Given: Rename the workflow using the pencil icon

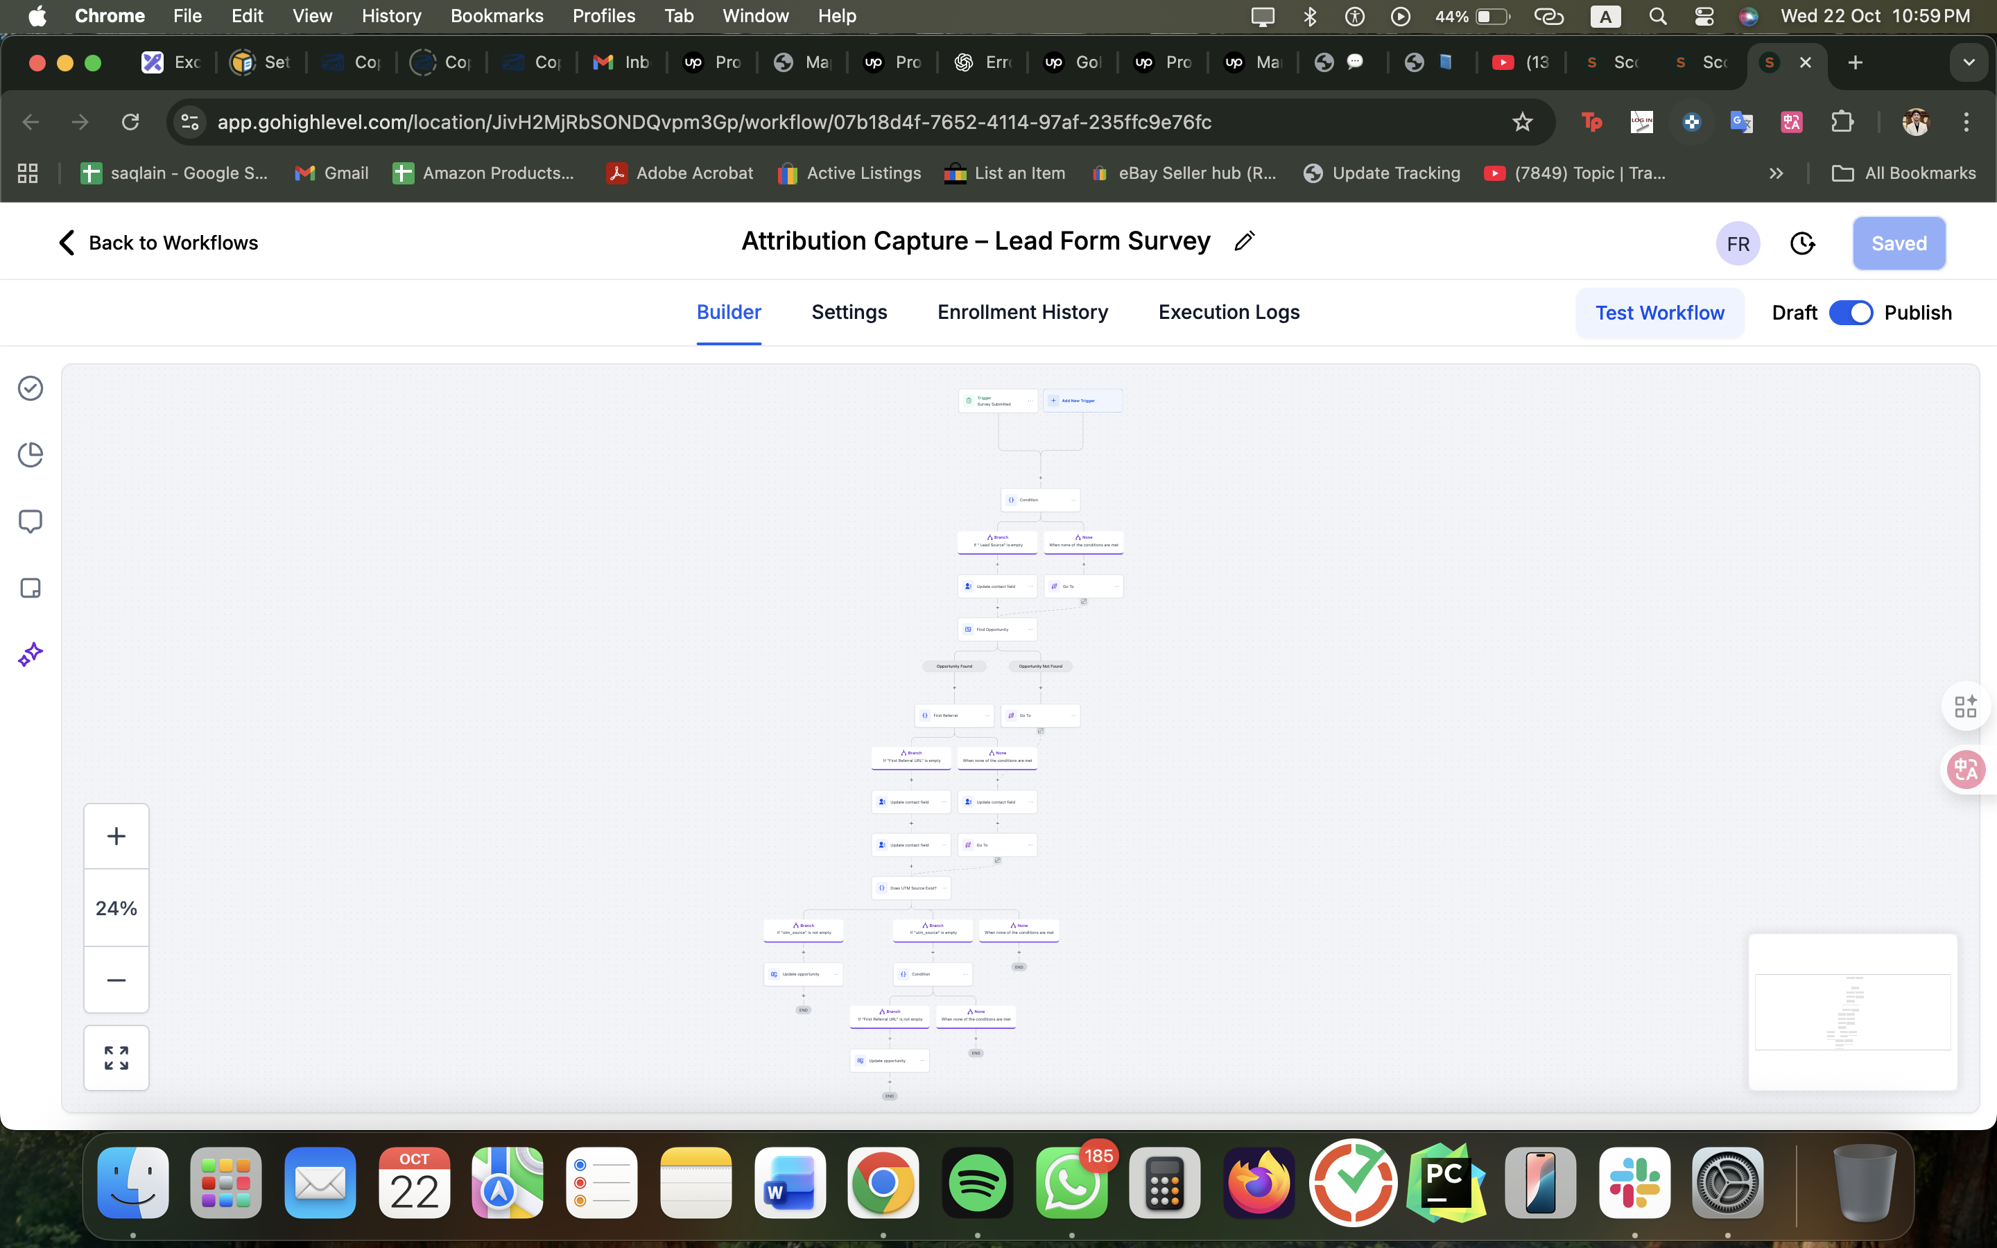Looking at the screenshot, I should coord(1245,240).
